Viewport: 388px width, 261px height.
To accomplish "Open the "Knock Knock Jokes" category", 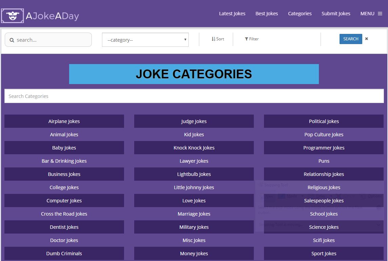I will point(194,147).
